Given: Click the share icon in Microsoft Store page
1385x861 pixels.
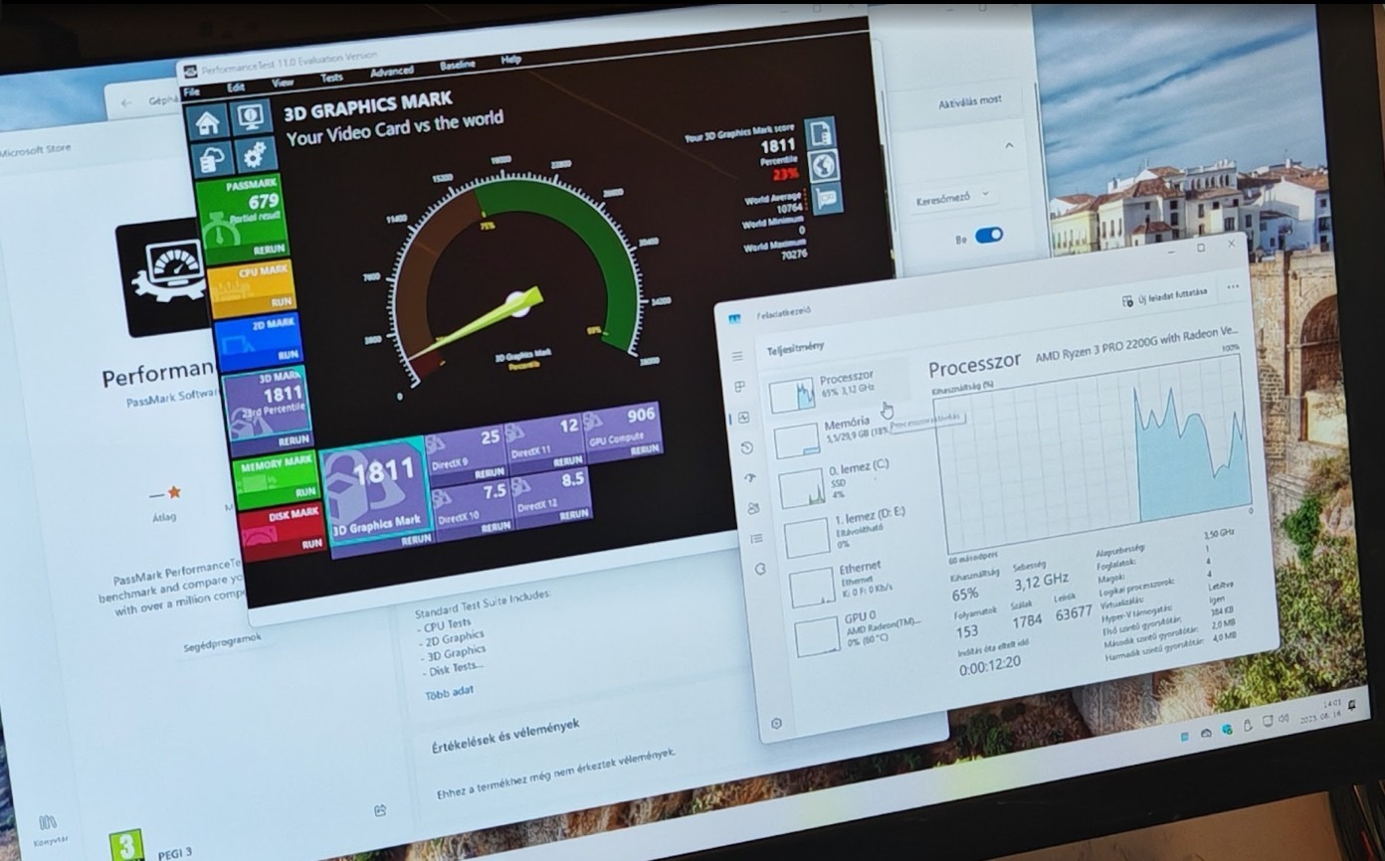Looking at the screenshot, I should (x=379, y=810).
